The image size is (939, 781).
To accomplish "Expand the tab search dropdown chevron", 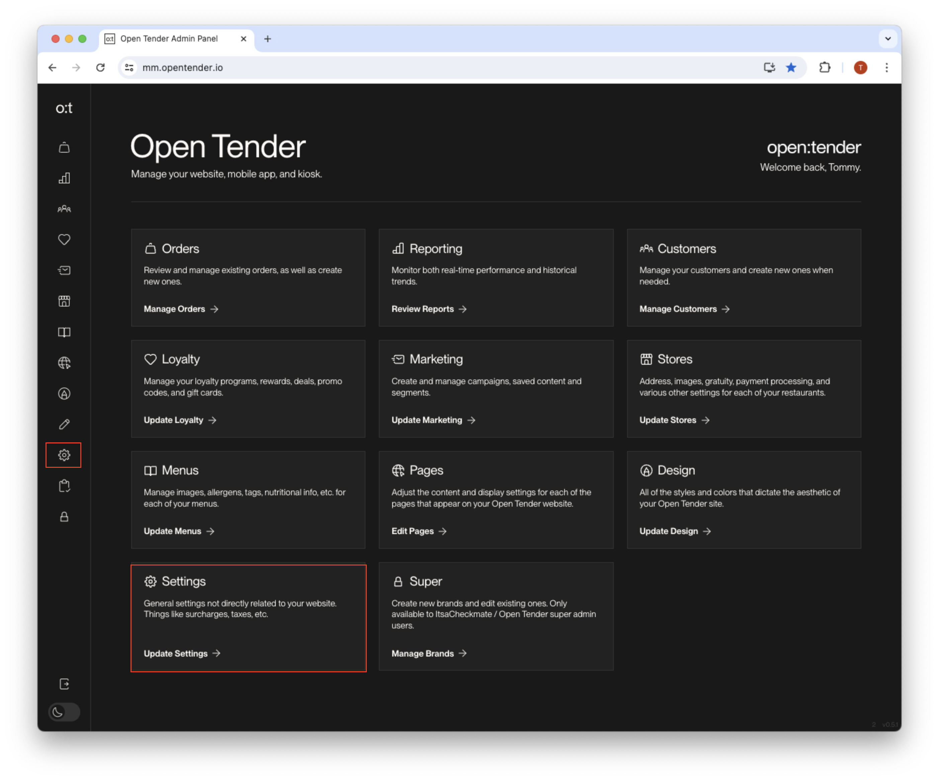I will [x=887, y=39].
